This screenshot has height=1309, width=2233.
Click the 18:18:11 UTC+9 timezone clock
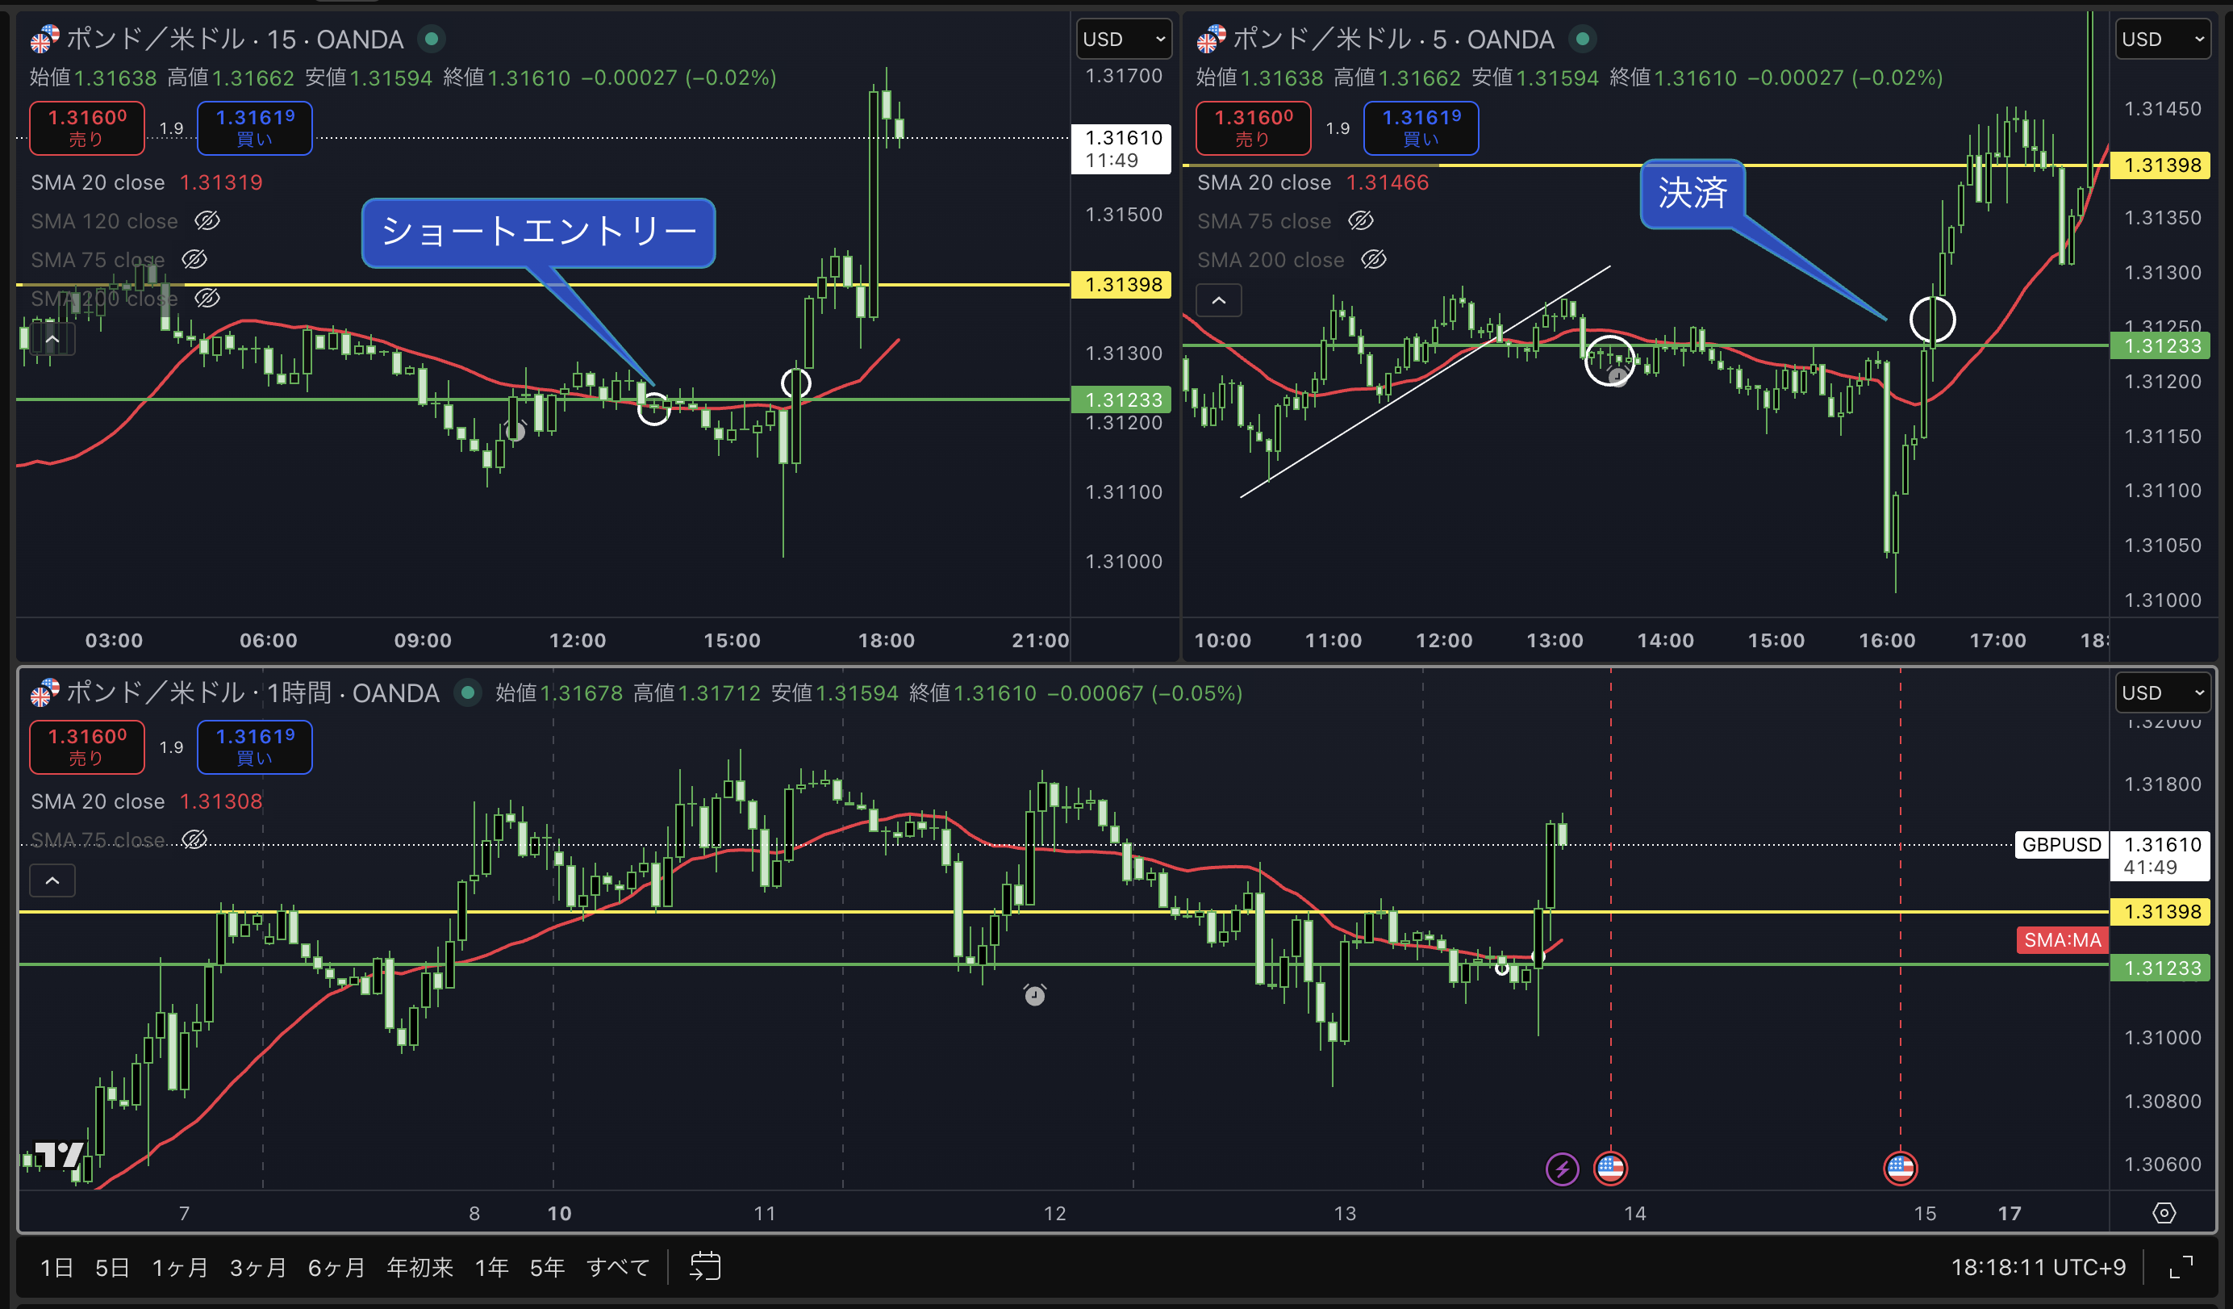2037,1267
